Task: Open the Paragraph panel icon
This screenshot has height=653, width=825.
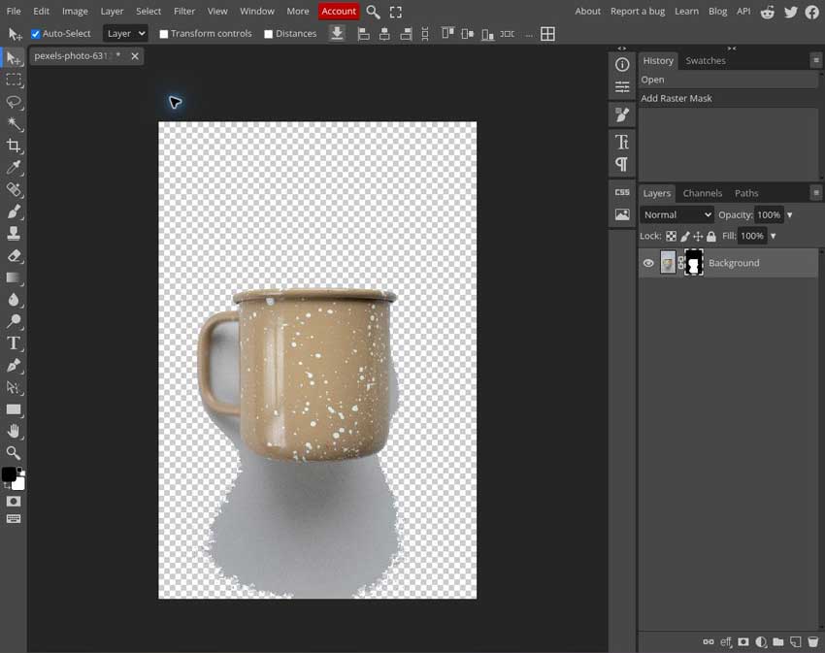Action: (x=622, y=164)
